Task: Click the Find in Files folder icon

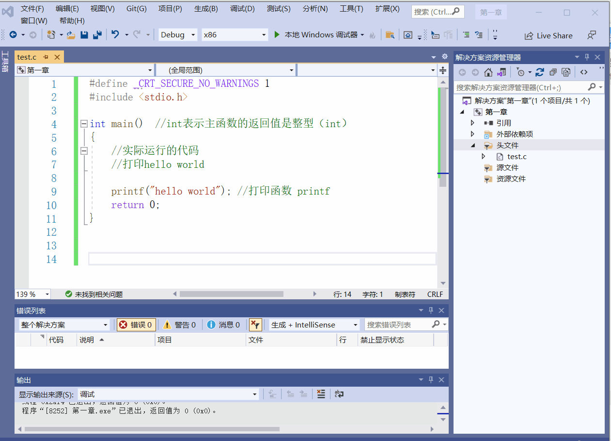Action: coord(390,34)
